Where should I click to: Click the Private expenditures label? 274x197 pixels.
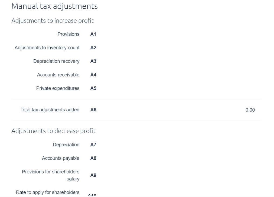[x=58, y=88]
